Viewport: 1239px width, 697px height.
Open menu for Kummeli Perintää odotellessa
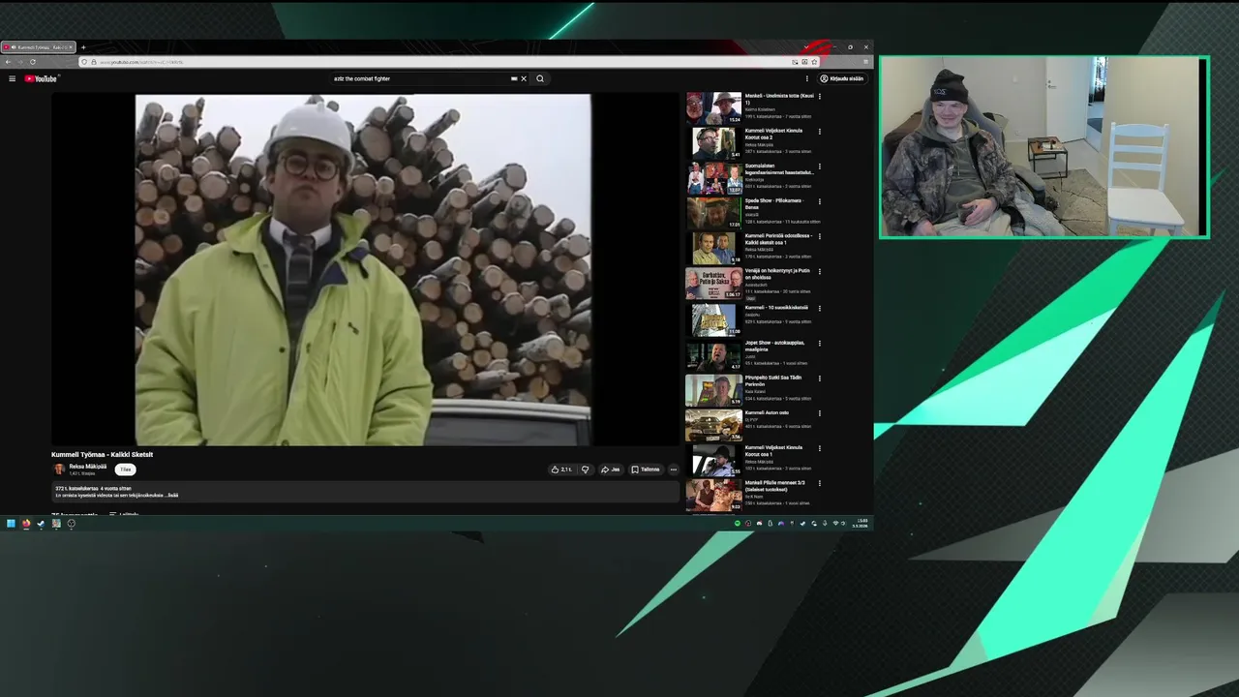point(820,236)
